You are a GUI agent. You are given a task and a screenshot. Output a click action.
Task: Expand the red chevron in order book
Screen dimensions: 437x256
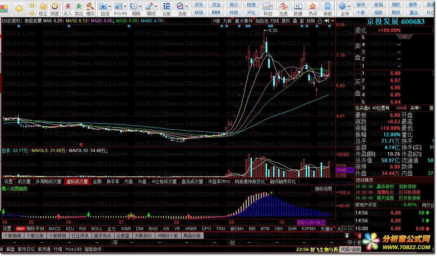point(405,37)
